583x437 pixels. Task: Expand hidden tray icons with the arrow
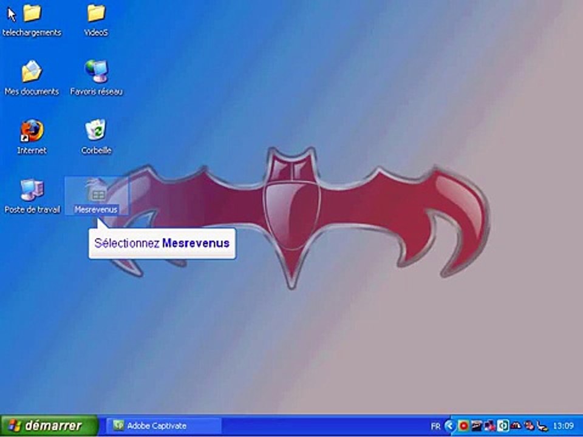(449, 425)
